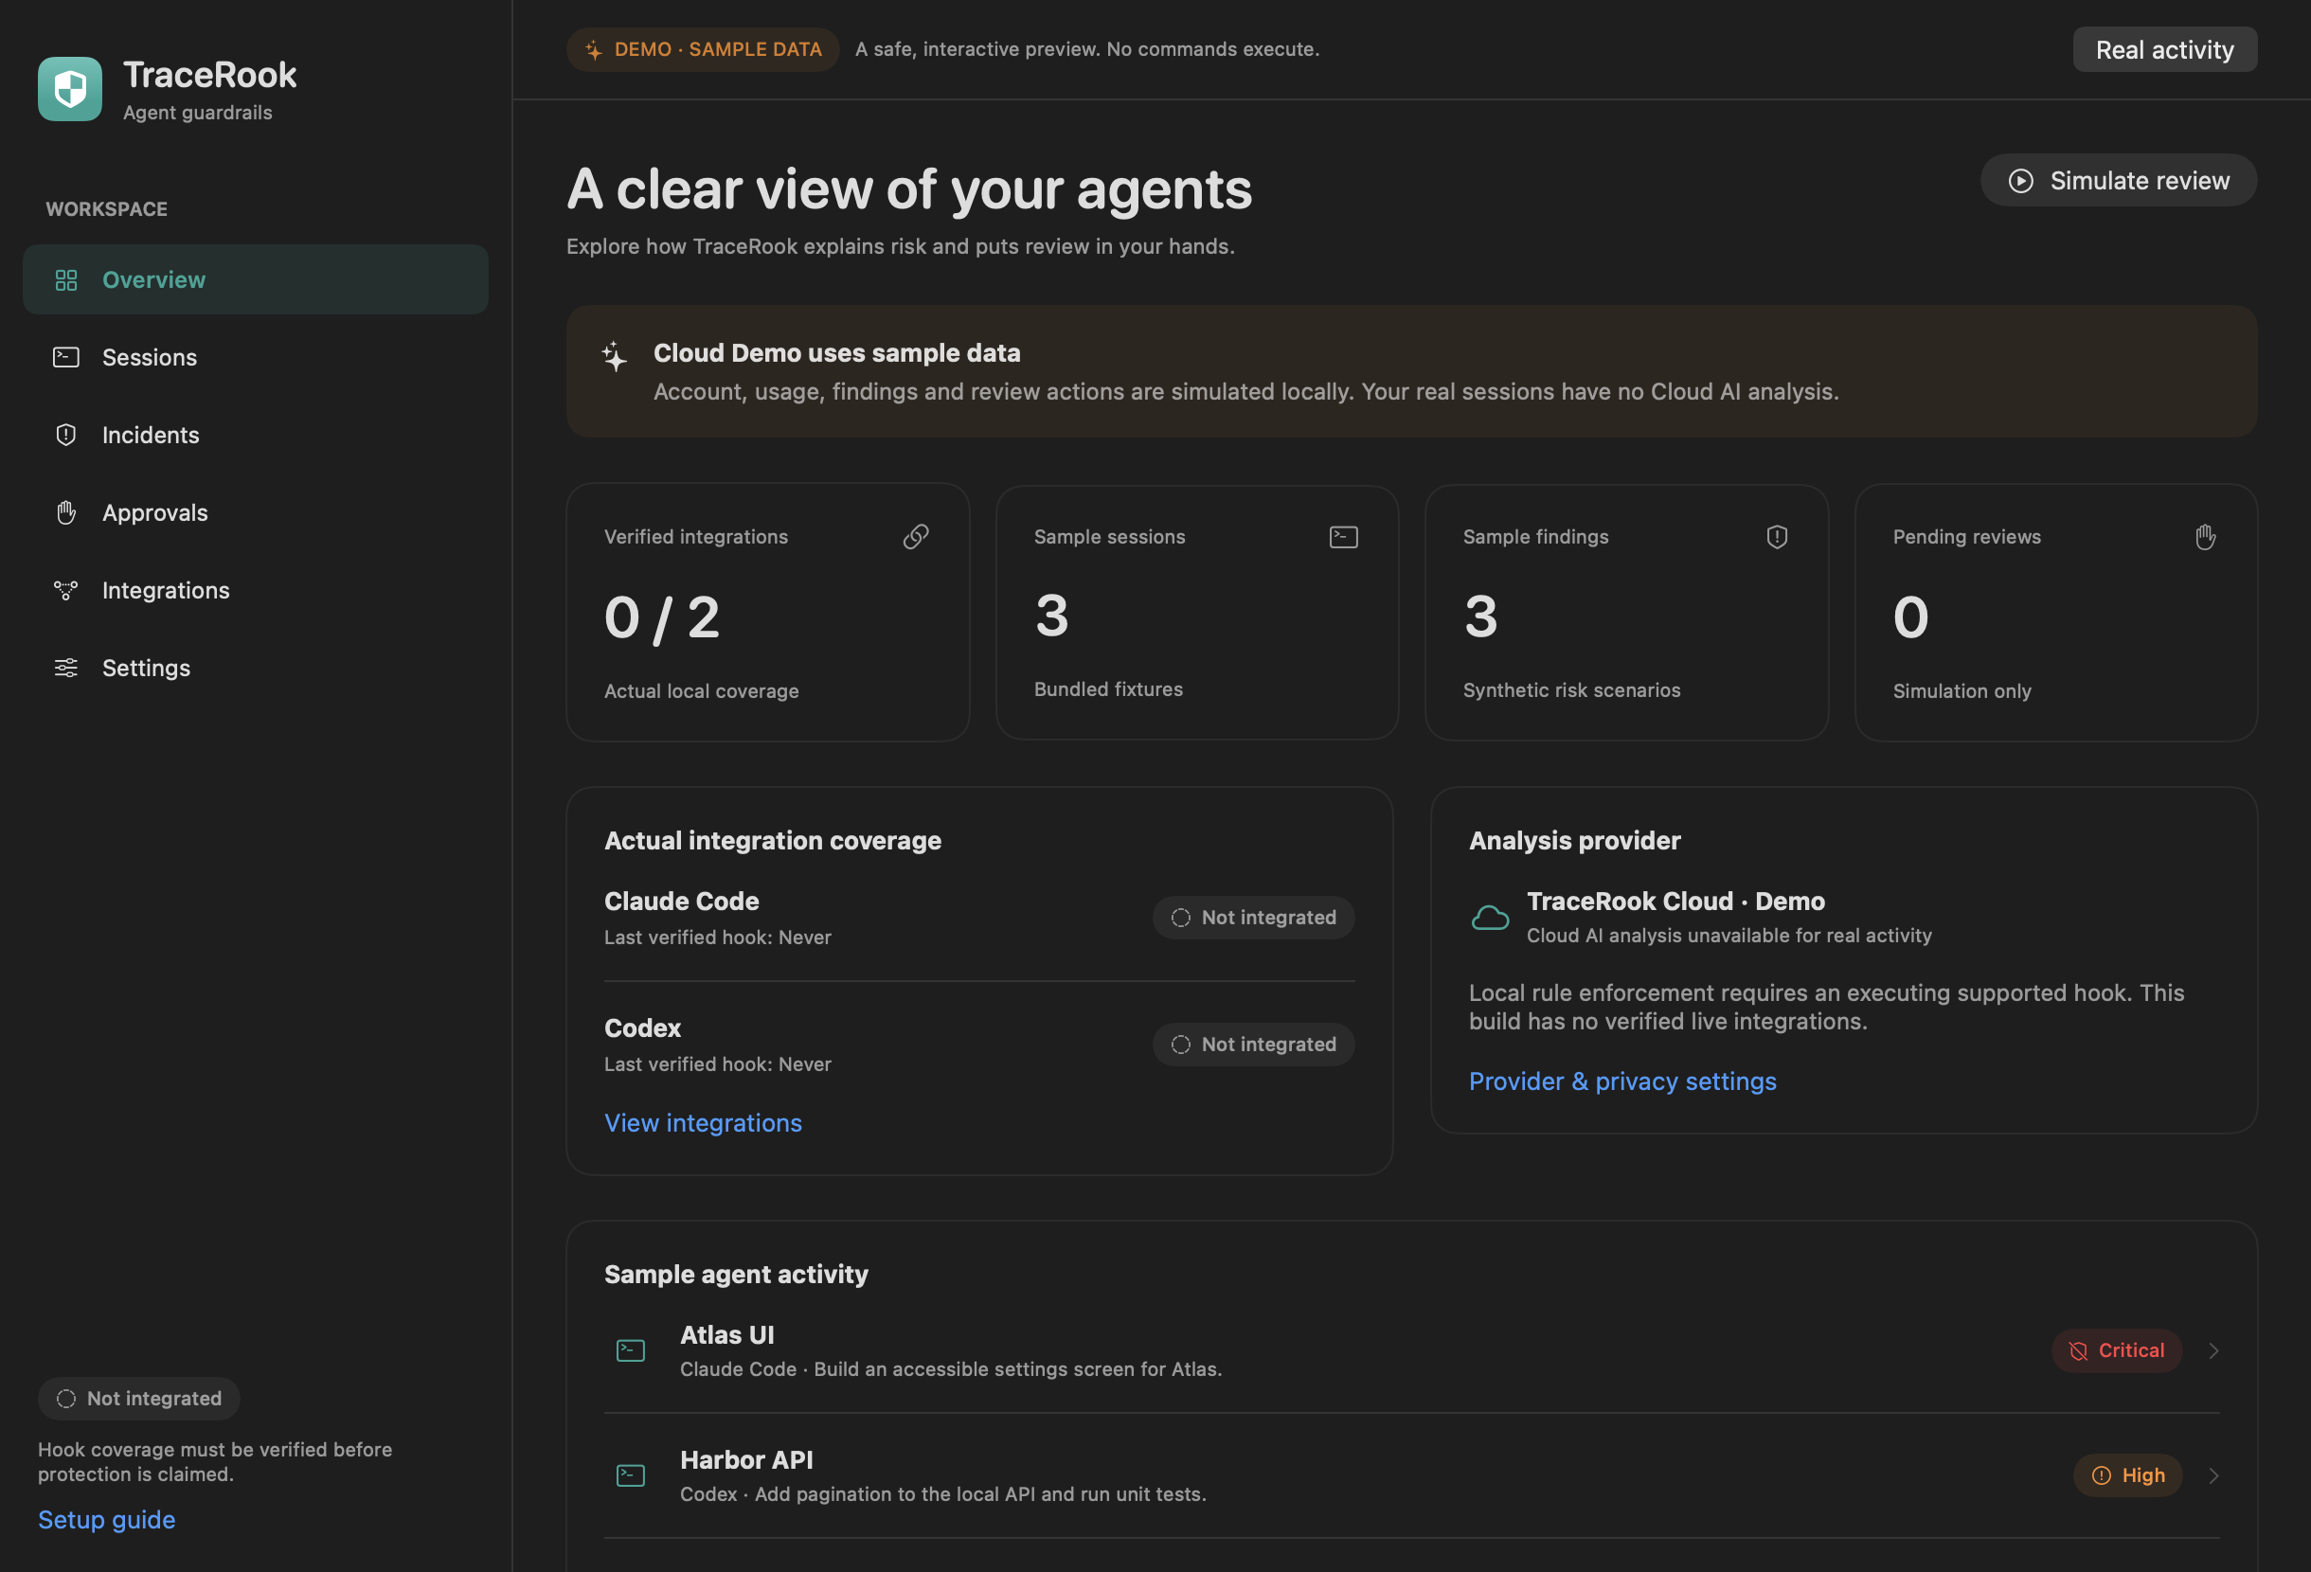This screenshot has height=1572, width=2311.
Task: Click the sparkle icon in the demo badge
Action: 594,49
